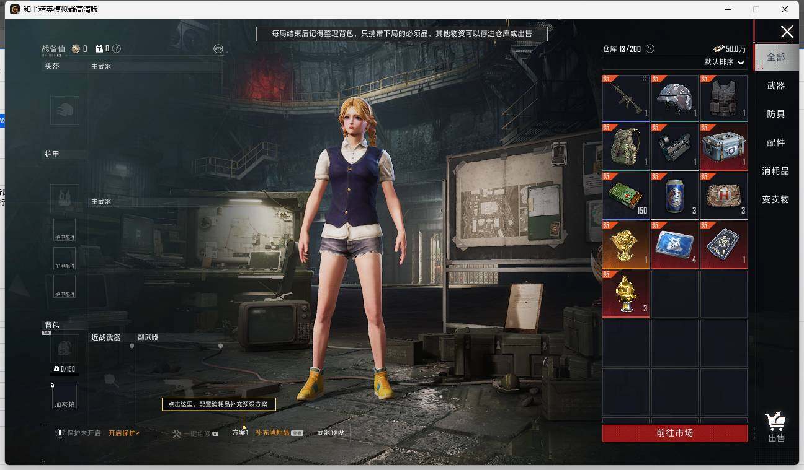Click the empty helmet equipment slot

65,110
